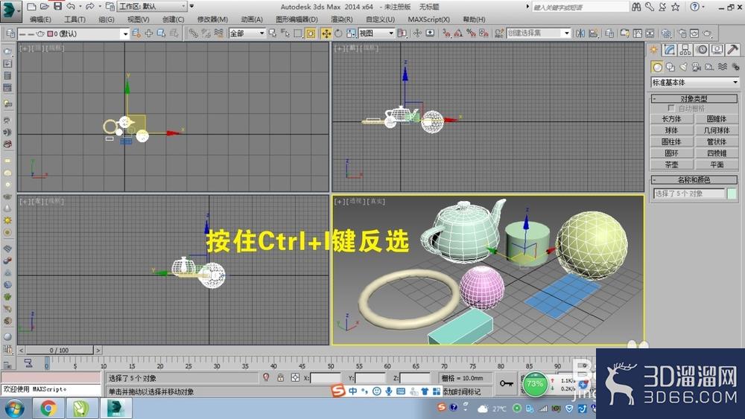Viewport: 745px width, 419px height.
Task: Click the Undo arrow icon
Action: [x=71, y=6]
